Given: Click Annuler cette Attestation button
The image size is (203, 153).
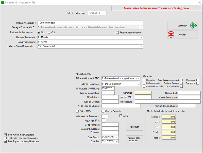Looking at the screenshot, I should (134, 139).
